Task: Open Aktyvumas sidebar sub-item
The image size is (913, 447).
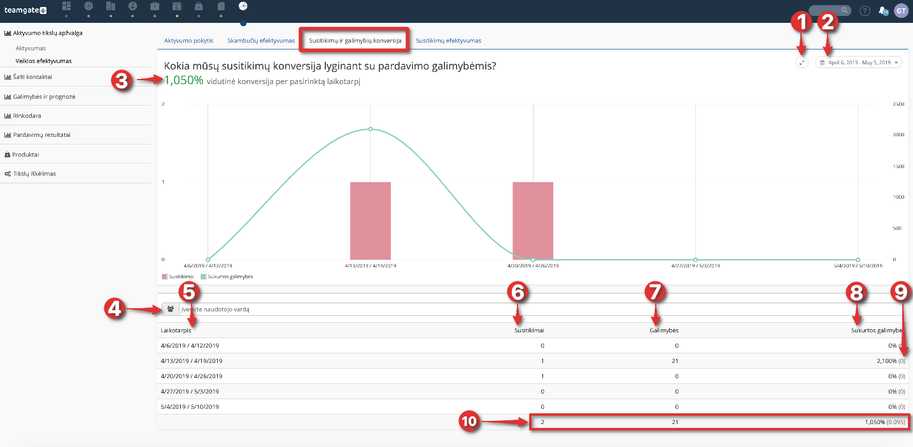Action: [x=31, y=48]
